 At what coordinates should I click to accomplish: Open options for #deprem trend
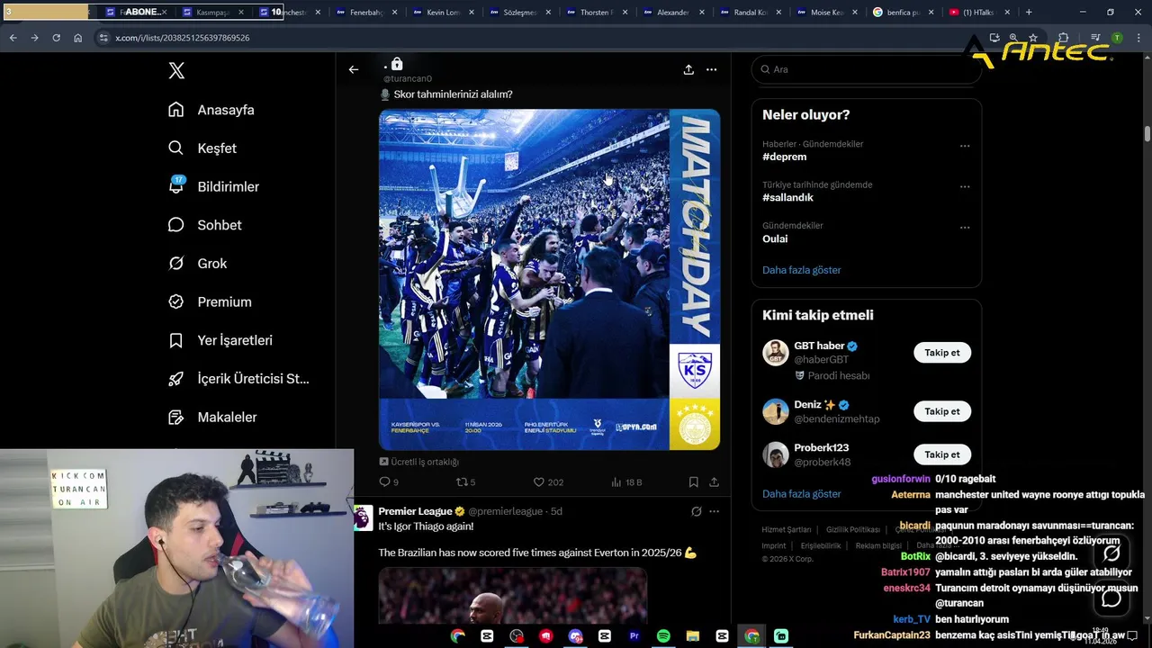[965, 146]
